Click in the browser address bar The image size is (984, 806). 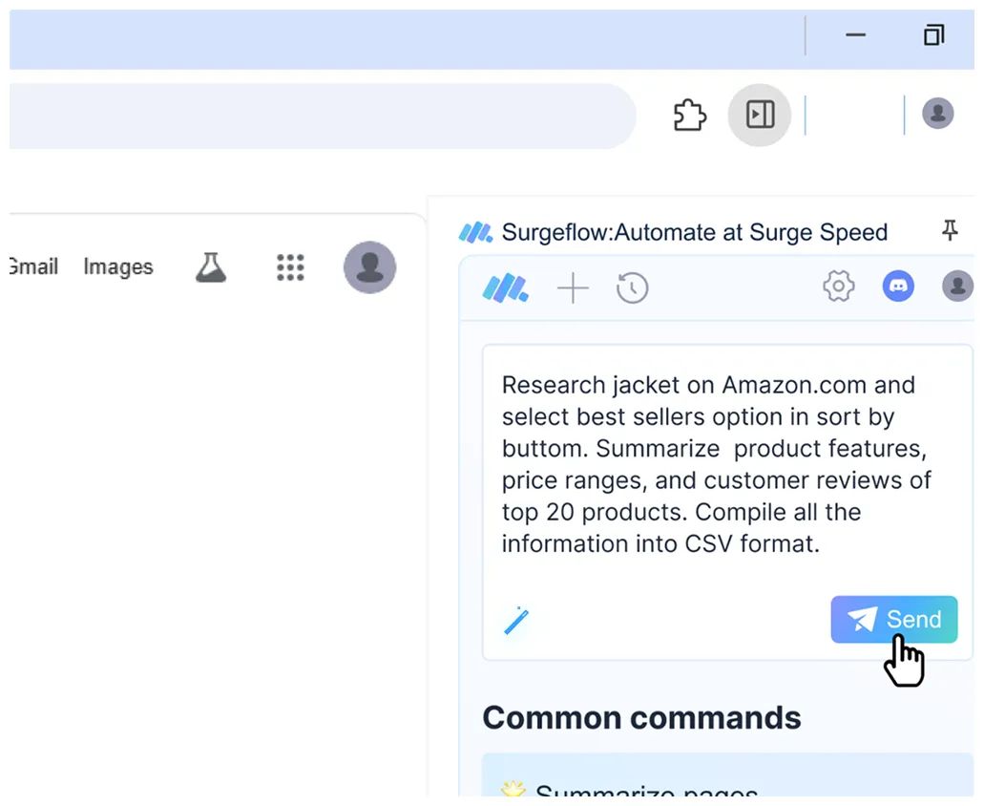315,116
